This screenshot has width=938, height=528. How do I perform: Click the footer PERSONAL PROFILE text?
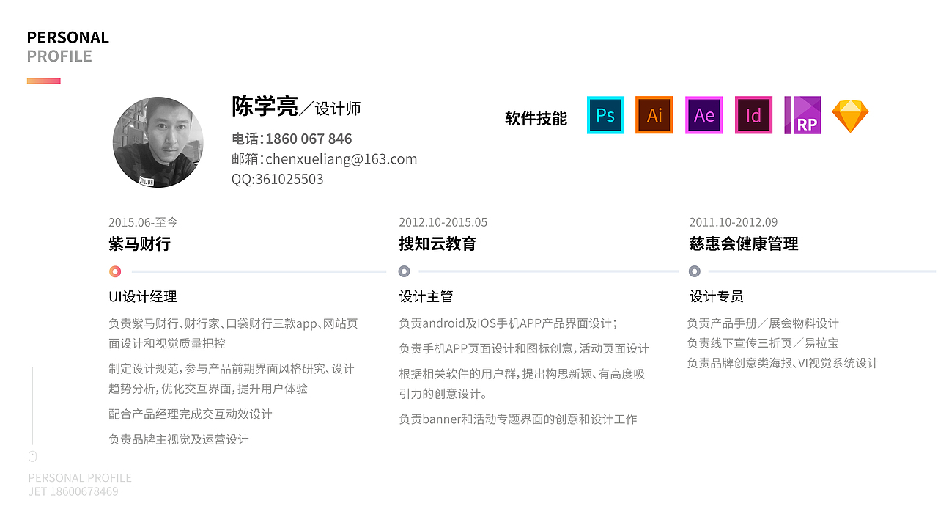click(x=80, y=478)
